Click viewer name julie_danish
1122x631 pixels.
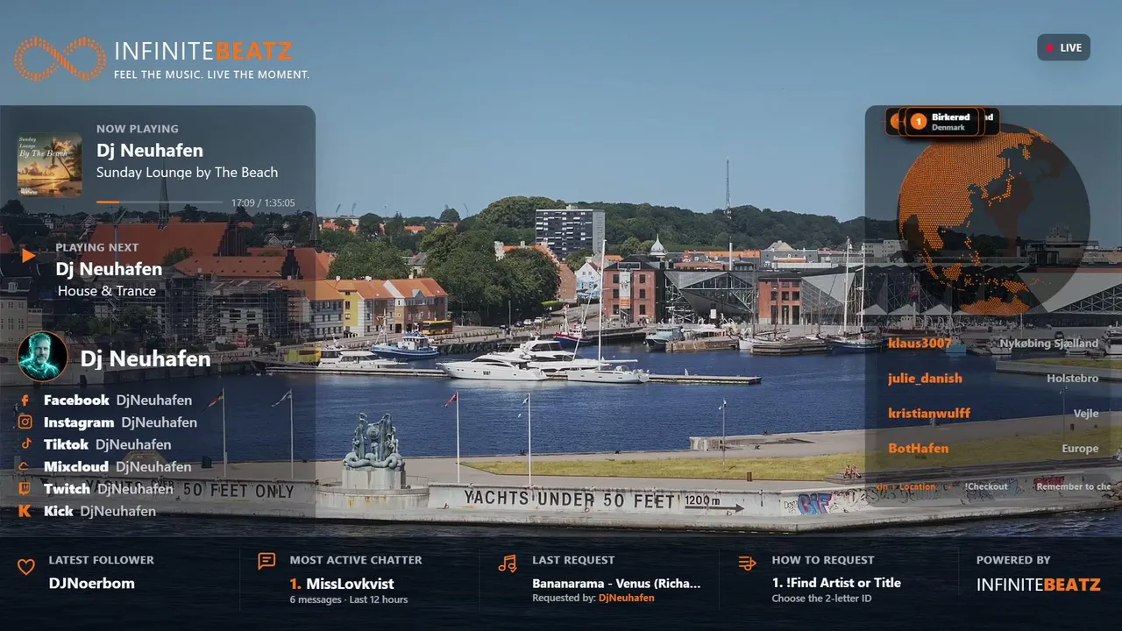[925, 379]
